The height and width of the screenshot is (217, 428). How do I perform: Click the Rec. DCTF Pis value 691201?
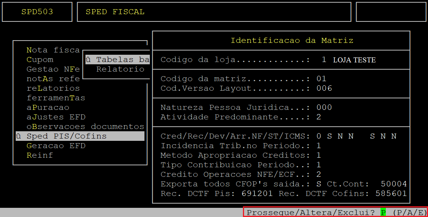[257, 193]
